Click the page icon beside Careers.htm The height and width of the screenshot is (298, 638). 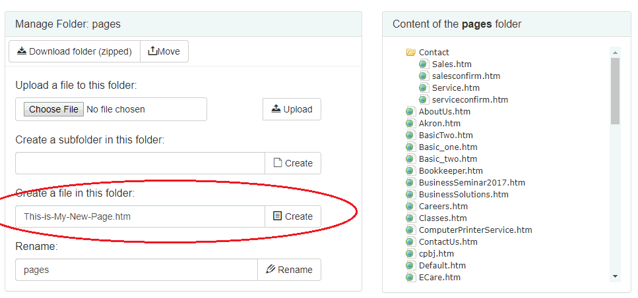(410, 207)
